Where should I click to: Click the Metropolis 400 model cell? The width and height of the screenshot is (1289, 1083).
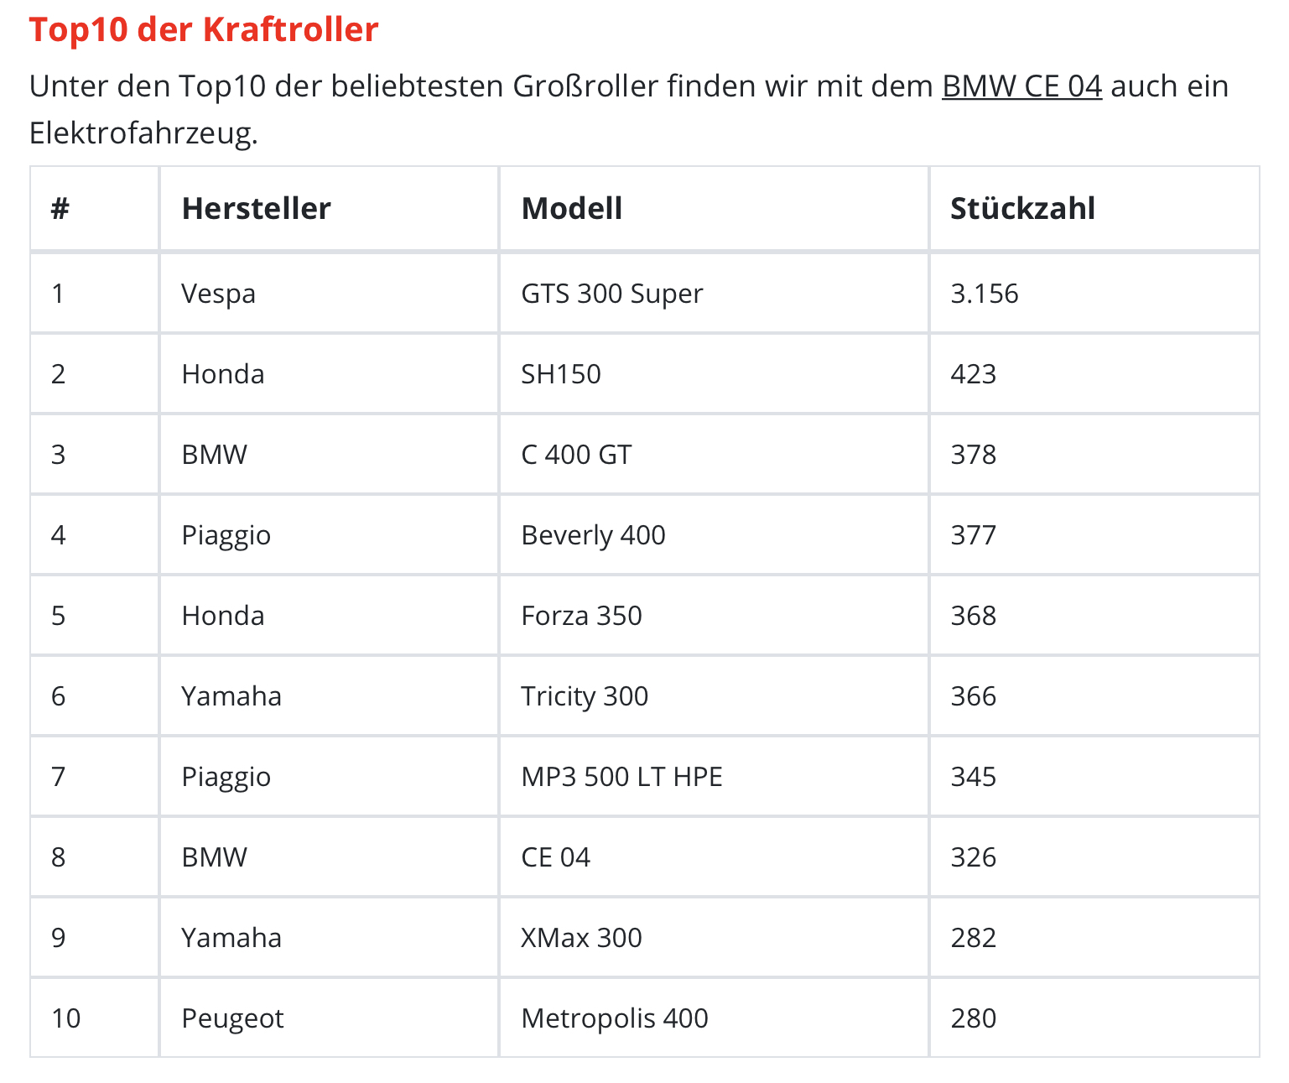pos(614,1018)
